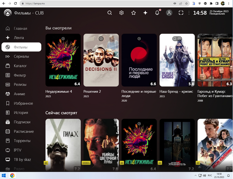
Task: Open browser extensions puzzle icon
Action: pos(211,3)
